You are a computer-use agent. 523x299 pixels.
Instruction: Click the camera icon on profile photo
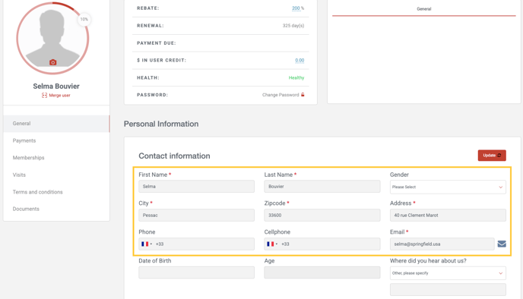(52, 62)
